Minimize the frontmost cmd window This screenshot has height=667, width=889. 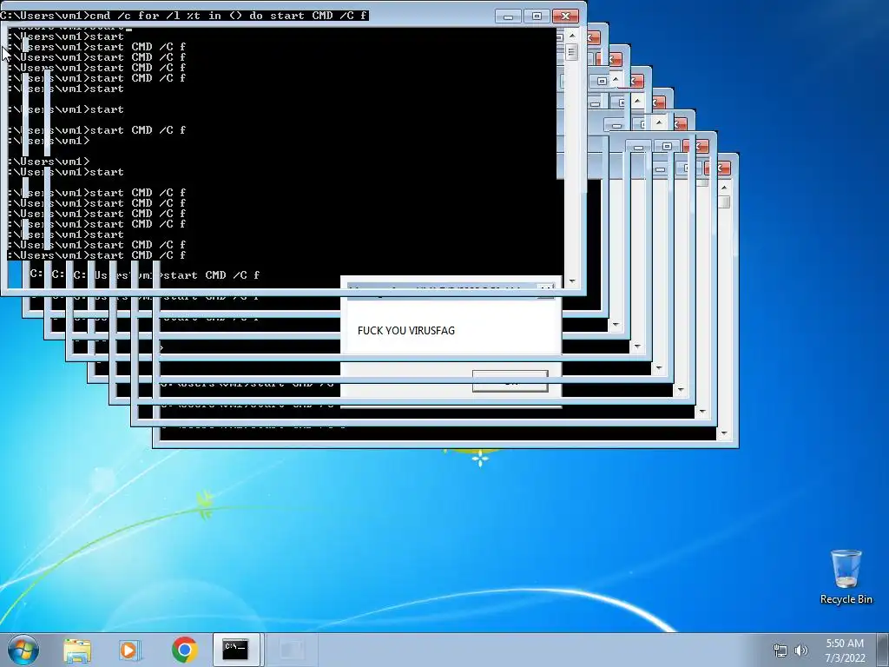click(x=508, y=17)
